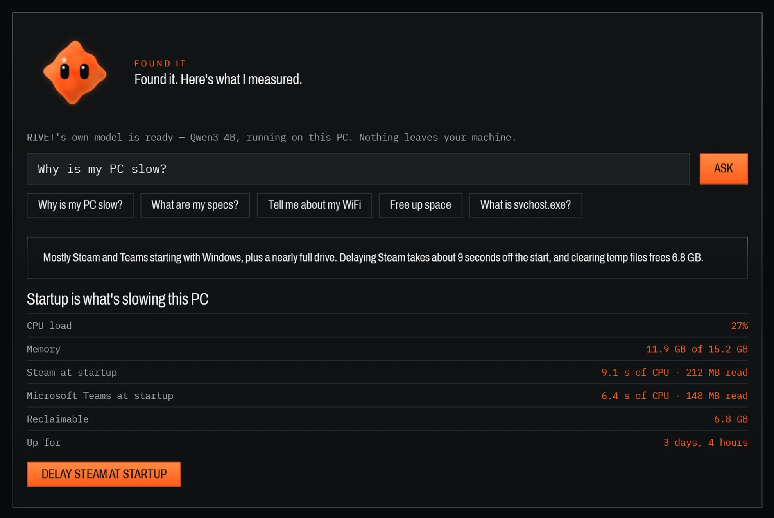The image size is (774, 518).
Task: Click the DELAY STEAM AT STARTUP button
Action: click(x=104, y=474)
